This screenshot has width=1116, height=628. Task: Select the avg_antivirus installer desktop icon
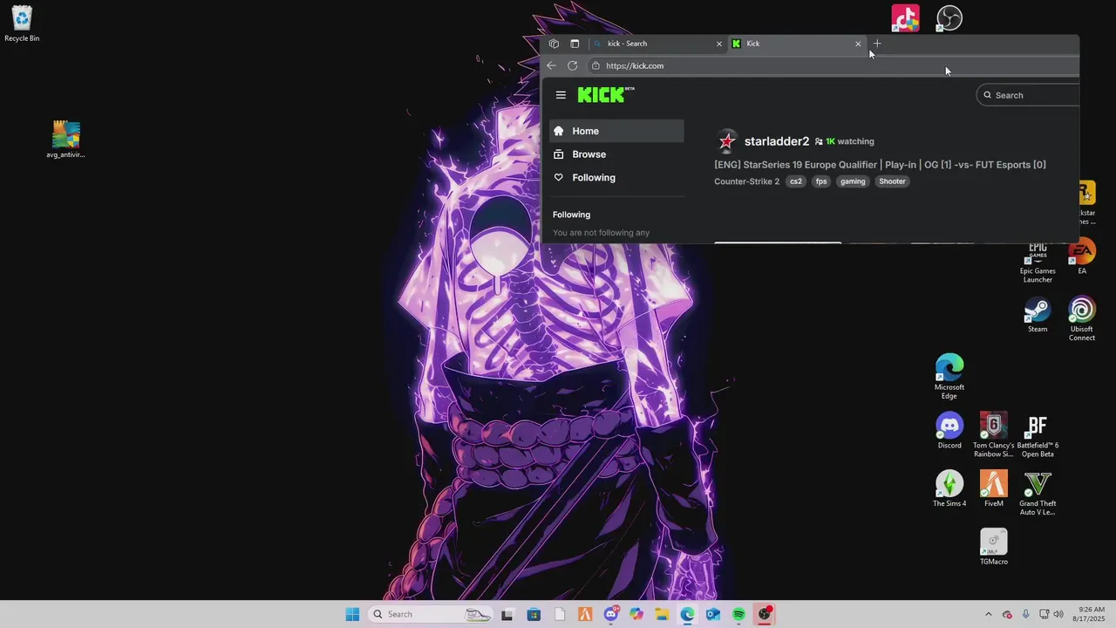[65, 140]
